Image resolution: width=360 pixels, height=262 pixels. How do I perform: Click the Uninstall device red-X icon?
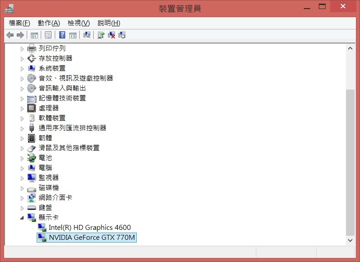coord(111,35)
